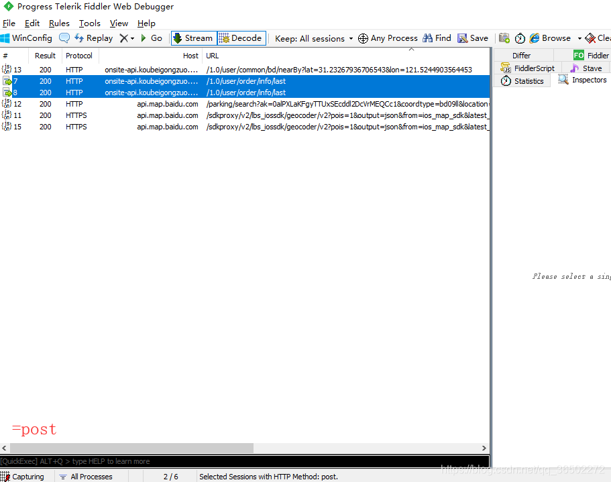Image resolution: width=611 pixels, height=482 pixels.
Task: Launch Browse in Internet Explorer
Action: click(550, 38)
